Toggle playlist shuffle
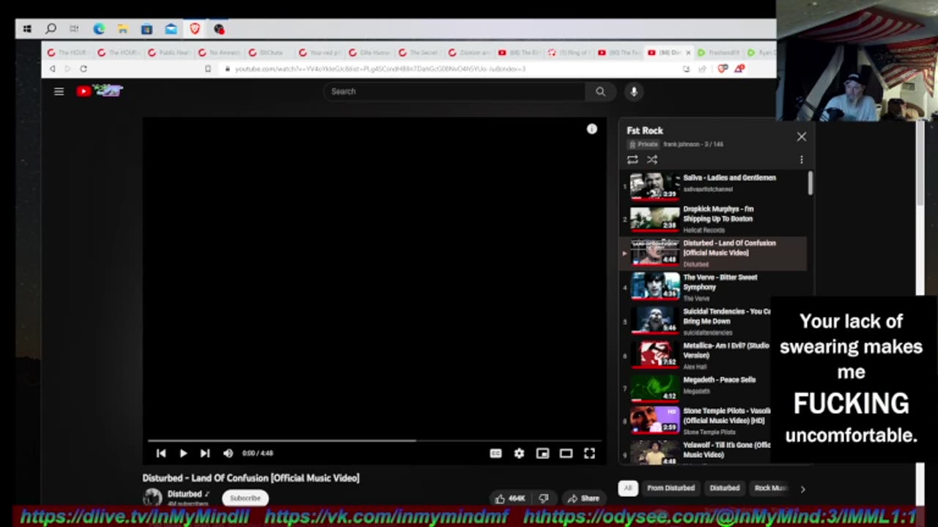 point(652,160)
